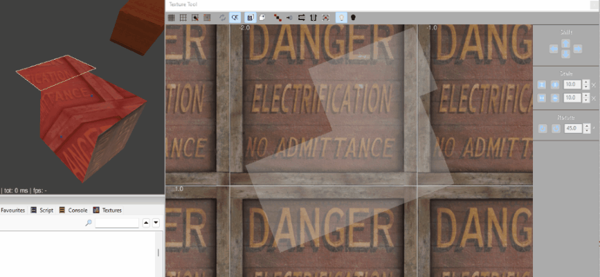Click the flip horizontally double-arrow icon
Viewport: 600px width, 277px height.
[x=302, y=17]
